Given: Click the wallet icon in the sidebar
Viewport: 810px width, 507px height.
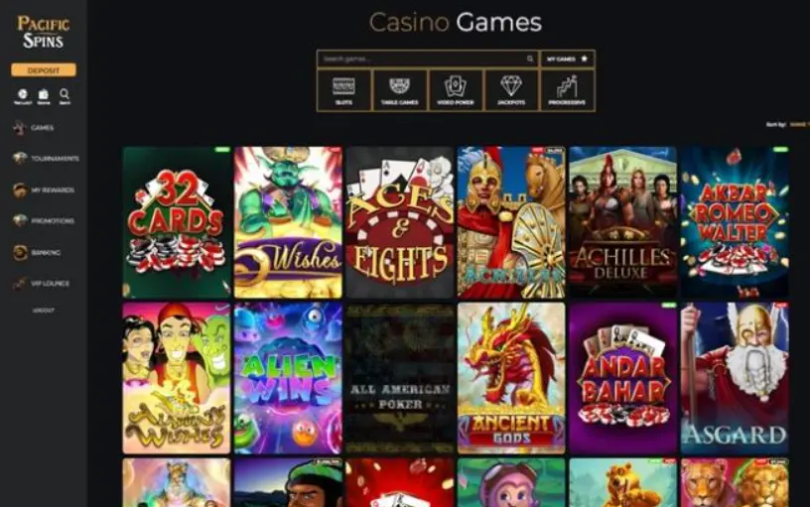Looking at the screenshot, I should [44, 96].
